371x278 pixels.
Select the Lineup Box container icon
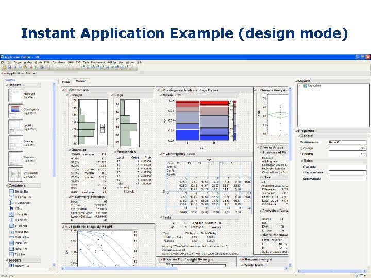(x=11, y=214)
